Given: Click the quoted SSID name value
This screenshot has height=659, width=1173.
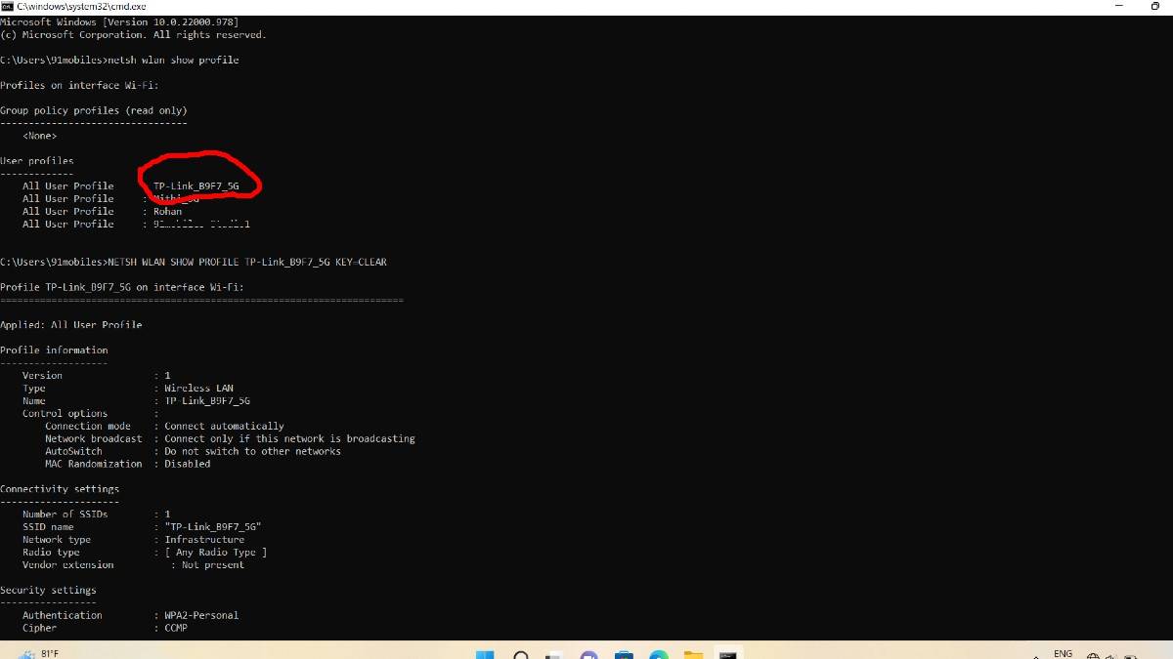Looking at the screenshot, I should (212, 527).
